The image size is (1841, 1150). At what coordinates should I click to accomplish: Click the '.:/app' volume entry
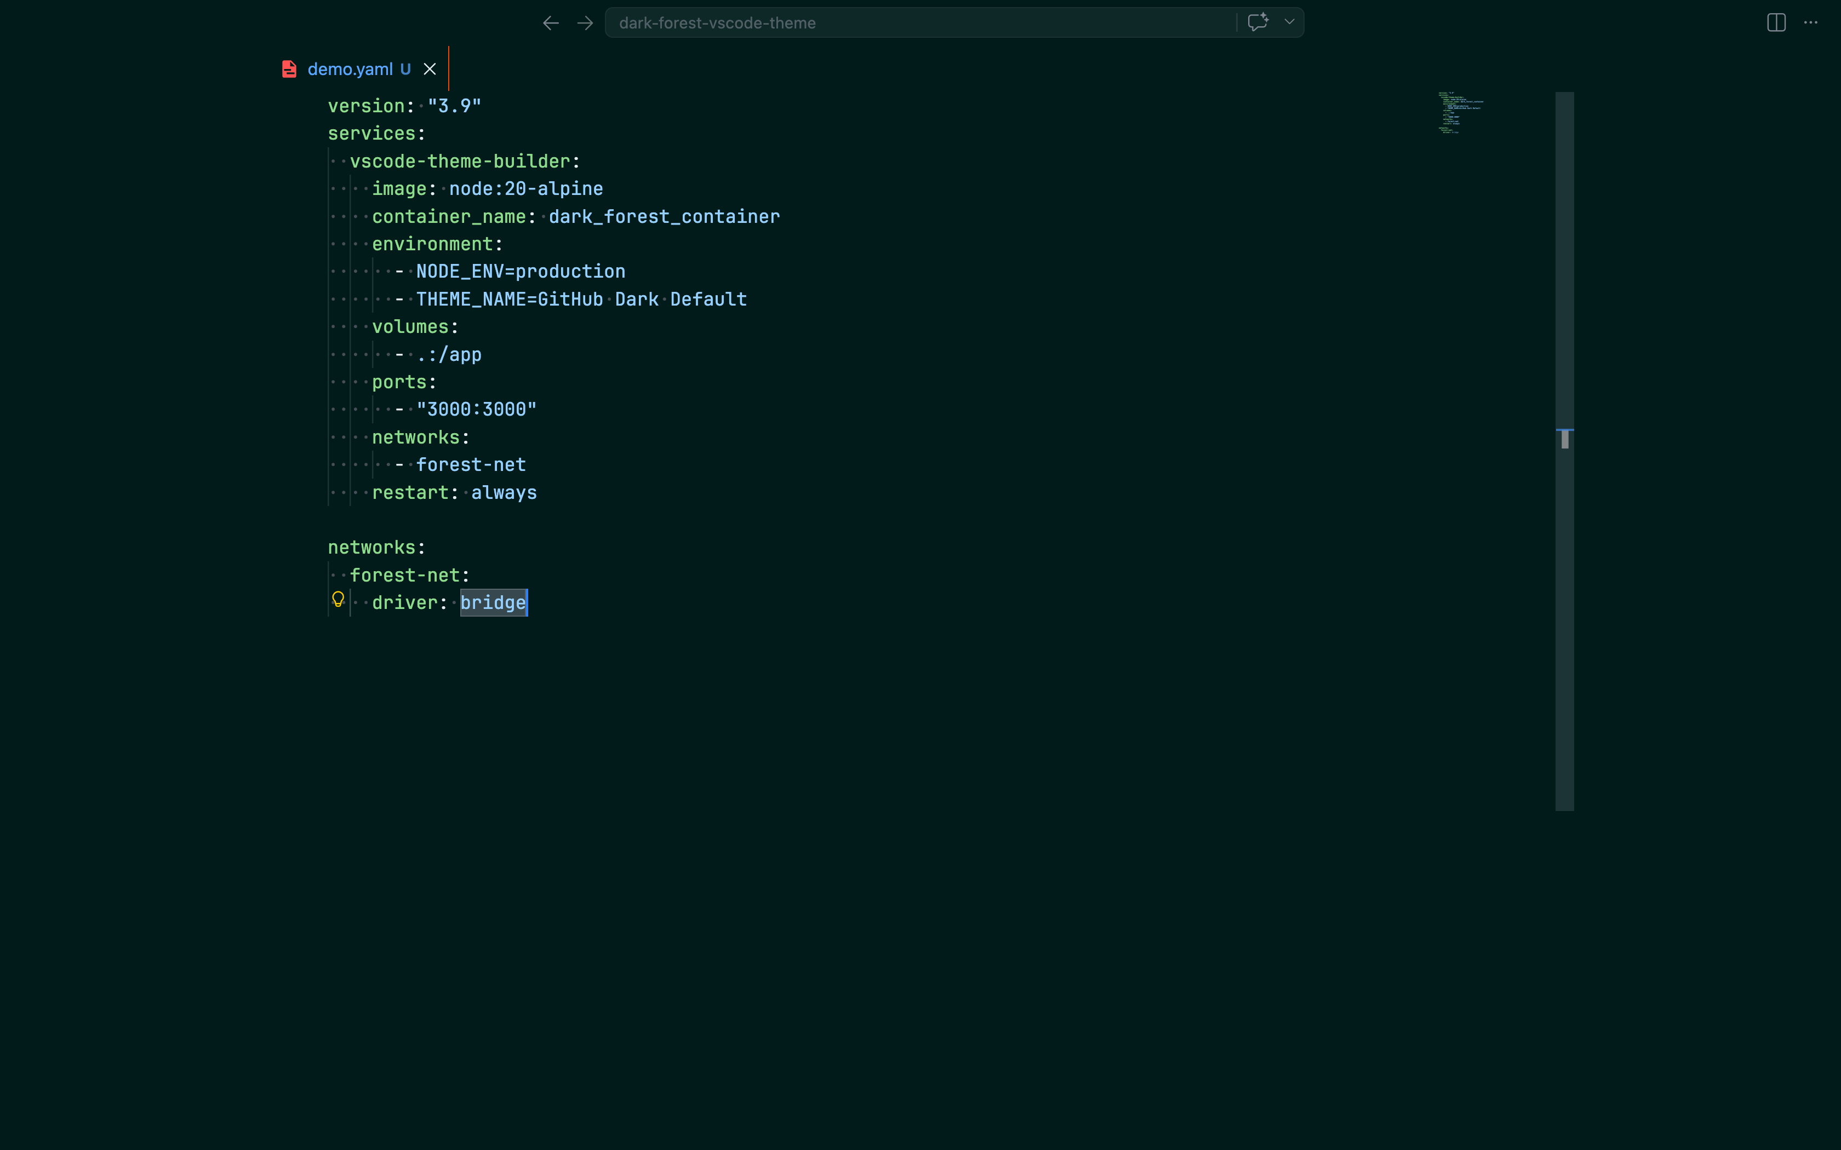point(449,354)
